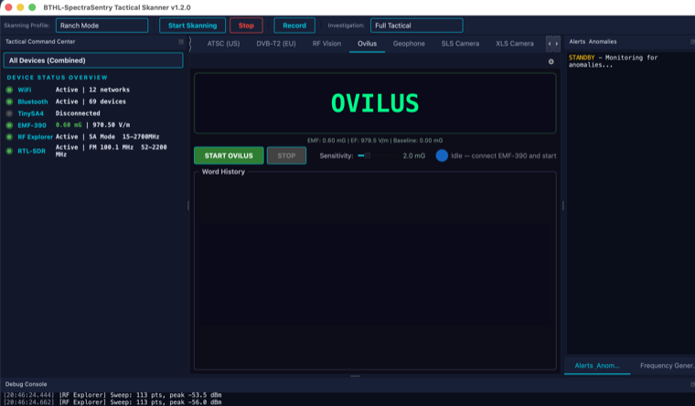Click the "970.50 V/m" reading
This screenshot has height=406, width=695.
click(x=112, y=125)
